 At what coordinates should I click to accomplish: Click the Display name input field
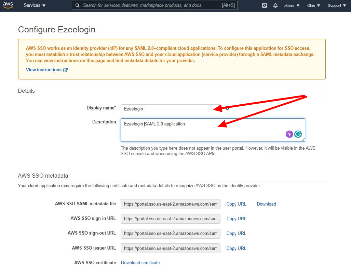coord(170,109)
